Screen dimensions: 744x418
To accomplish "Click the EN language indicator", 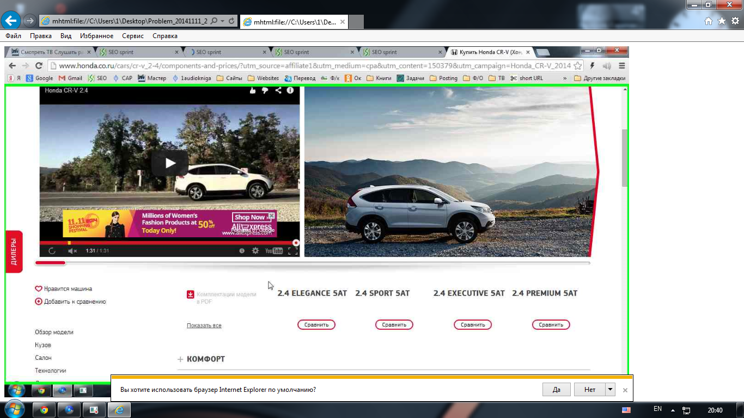I will 657,409.
